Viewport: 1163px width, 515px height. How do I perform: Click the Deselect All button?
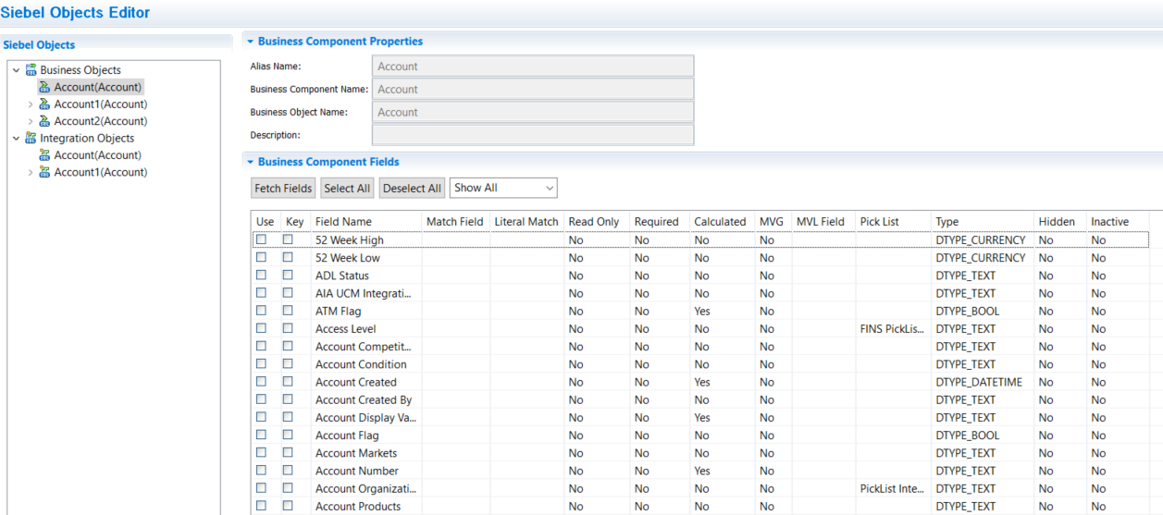[x=412, y=188]
